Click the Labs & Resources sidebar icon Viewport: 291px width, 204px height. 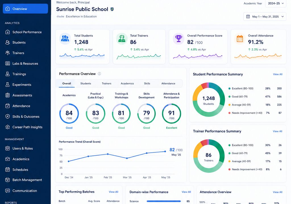[x=8, y=63]
